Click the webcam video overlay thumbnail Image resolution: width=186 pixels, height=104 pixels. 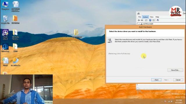pyautogui.click(x=26, y=89)
